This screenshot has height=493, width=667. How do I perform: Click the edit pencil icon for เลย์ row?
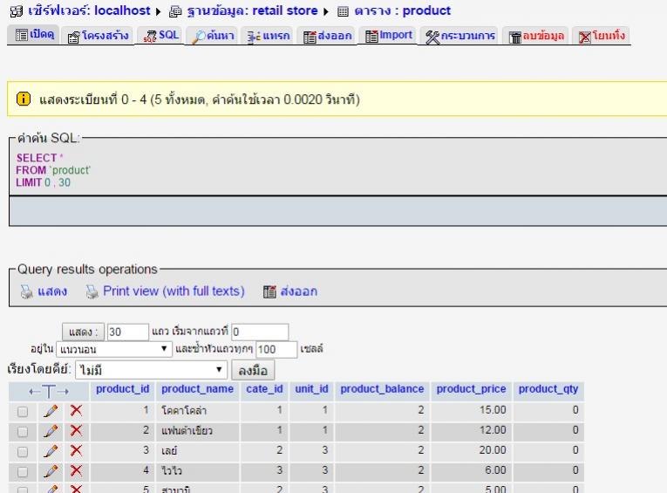[x=51, y=450]
